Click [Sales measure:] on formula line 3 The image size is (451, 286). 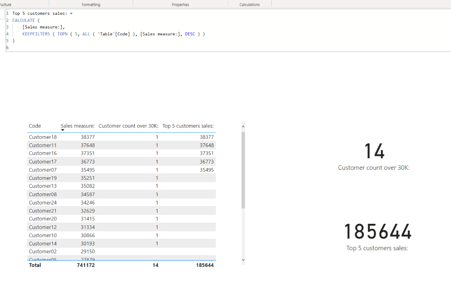point(42,27)
